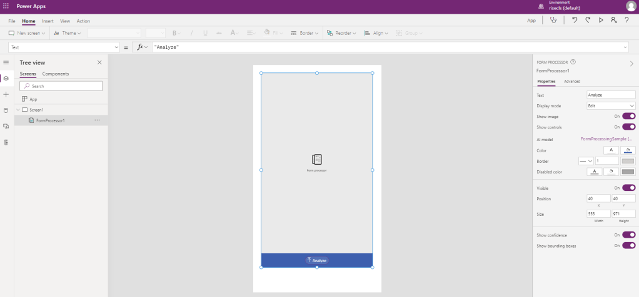Click the Border color swatch

point(628,161)
